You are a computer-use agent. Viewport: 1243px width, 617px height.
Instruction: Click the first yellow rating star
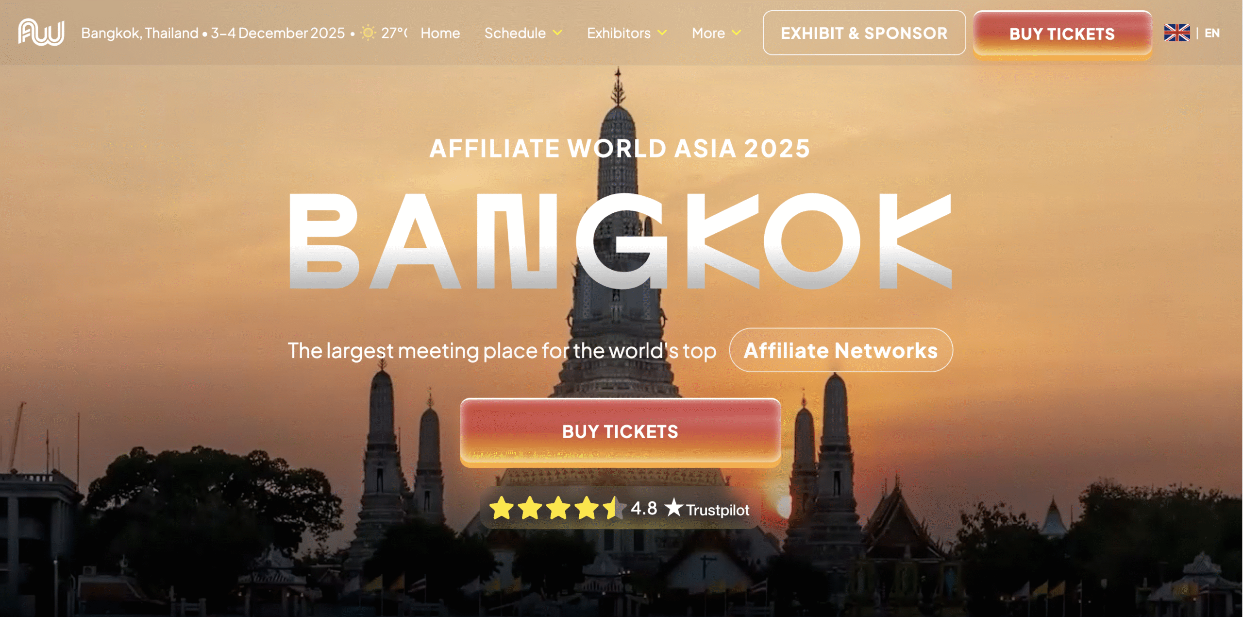point(502,508)
